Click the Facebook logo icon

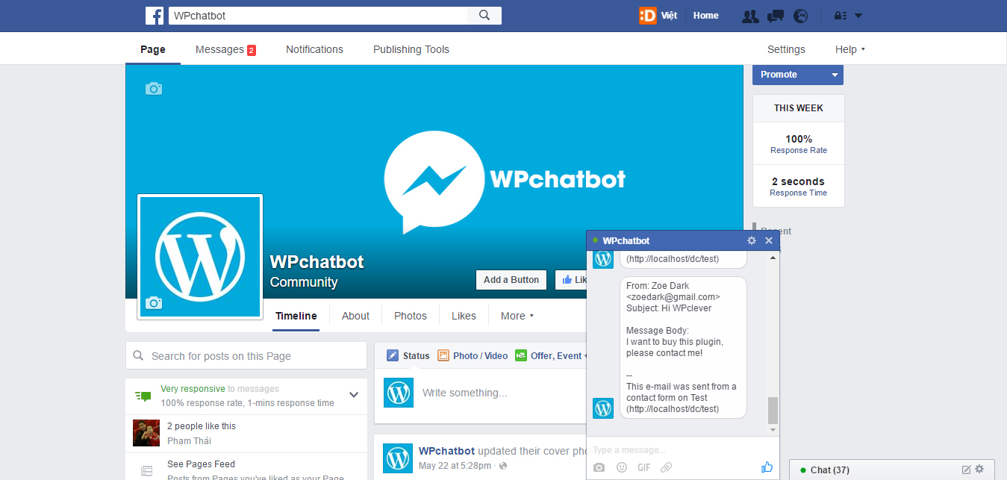155,16
